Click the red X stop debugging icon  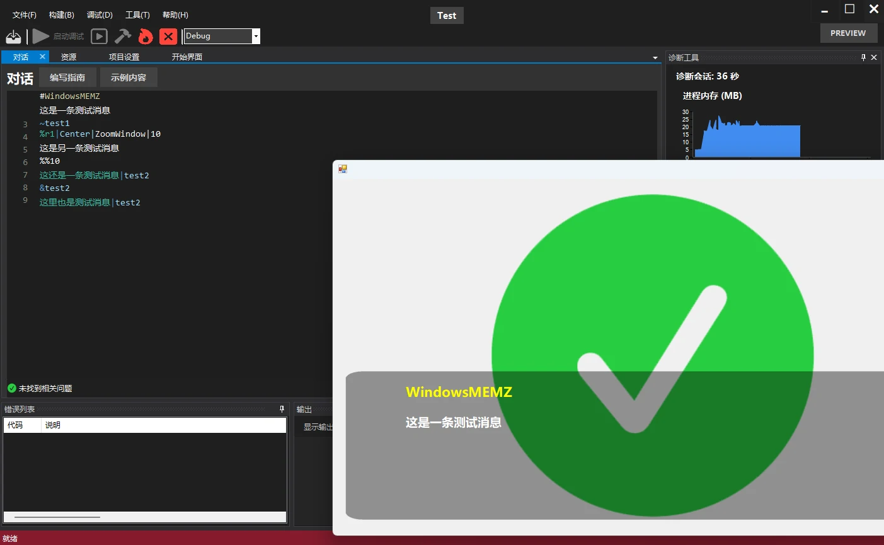pos(168,37)
